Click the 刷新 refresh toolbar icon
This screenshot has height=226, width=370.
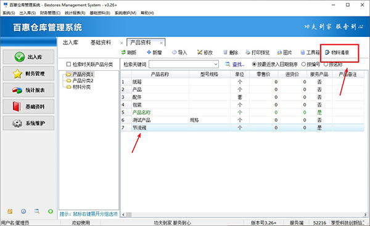[123, 52]
